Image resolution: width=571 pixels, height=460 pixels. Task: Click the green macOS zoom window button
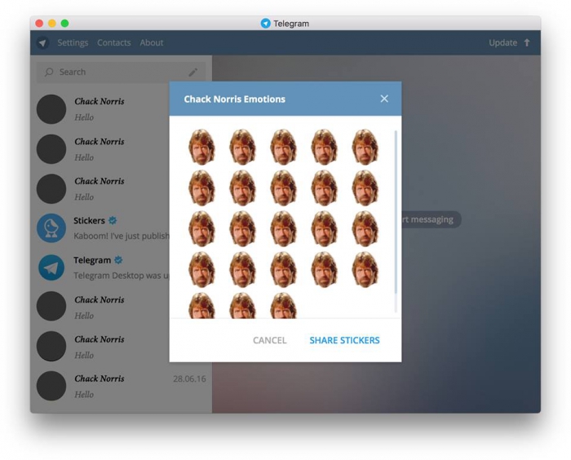(x=64, y=24)
